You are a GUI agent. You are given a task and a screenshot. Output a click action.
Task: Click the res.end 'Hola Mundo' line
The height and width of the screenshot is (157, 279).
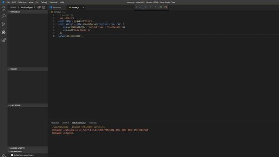click(x=77, y=30)
